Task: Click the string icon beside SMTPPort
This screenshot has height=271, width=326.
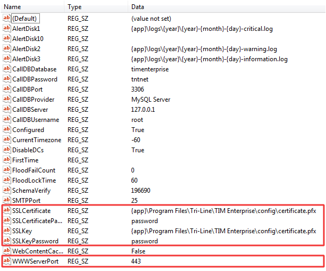Action: (x=7, y=200)
